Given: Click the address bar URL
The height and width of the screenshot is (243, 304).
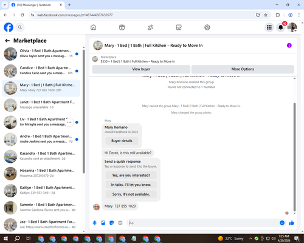Looking at the screenshot, I should [x=75, y=15].
